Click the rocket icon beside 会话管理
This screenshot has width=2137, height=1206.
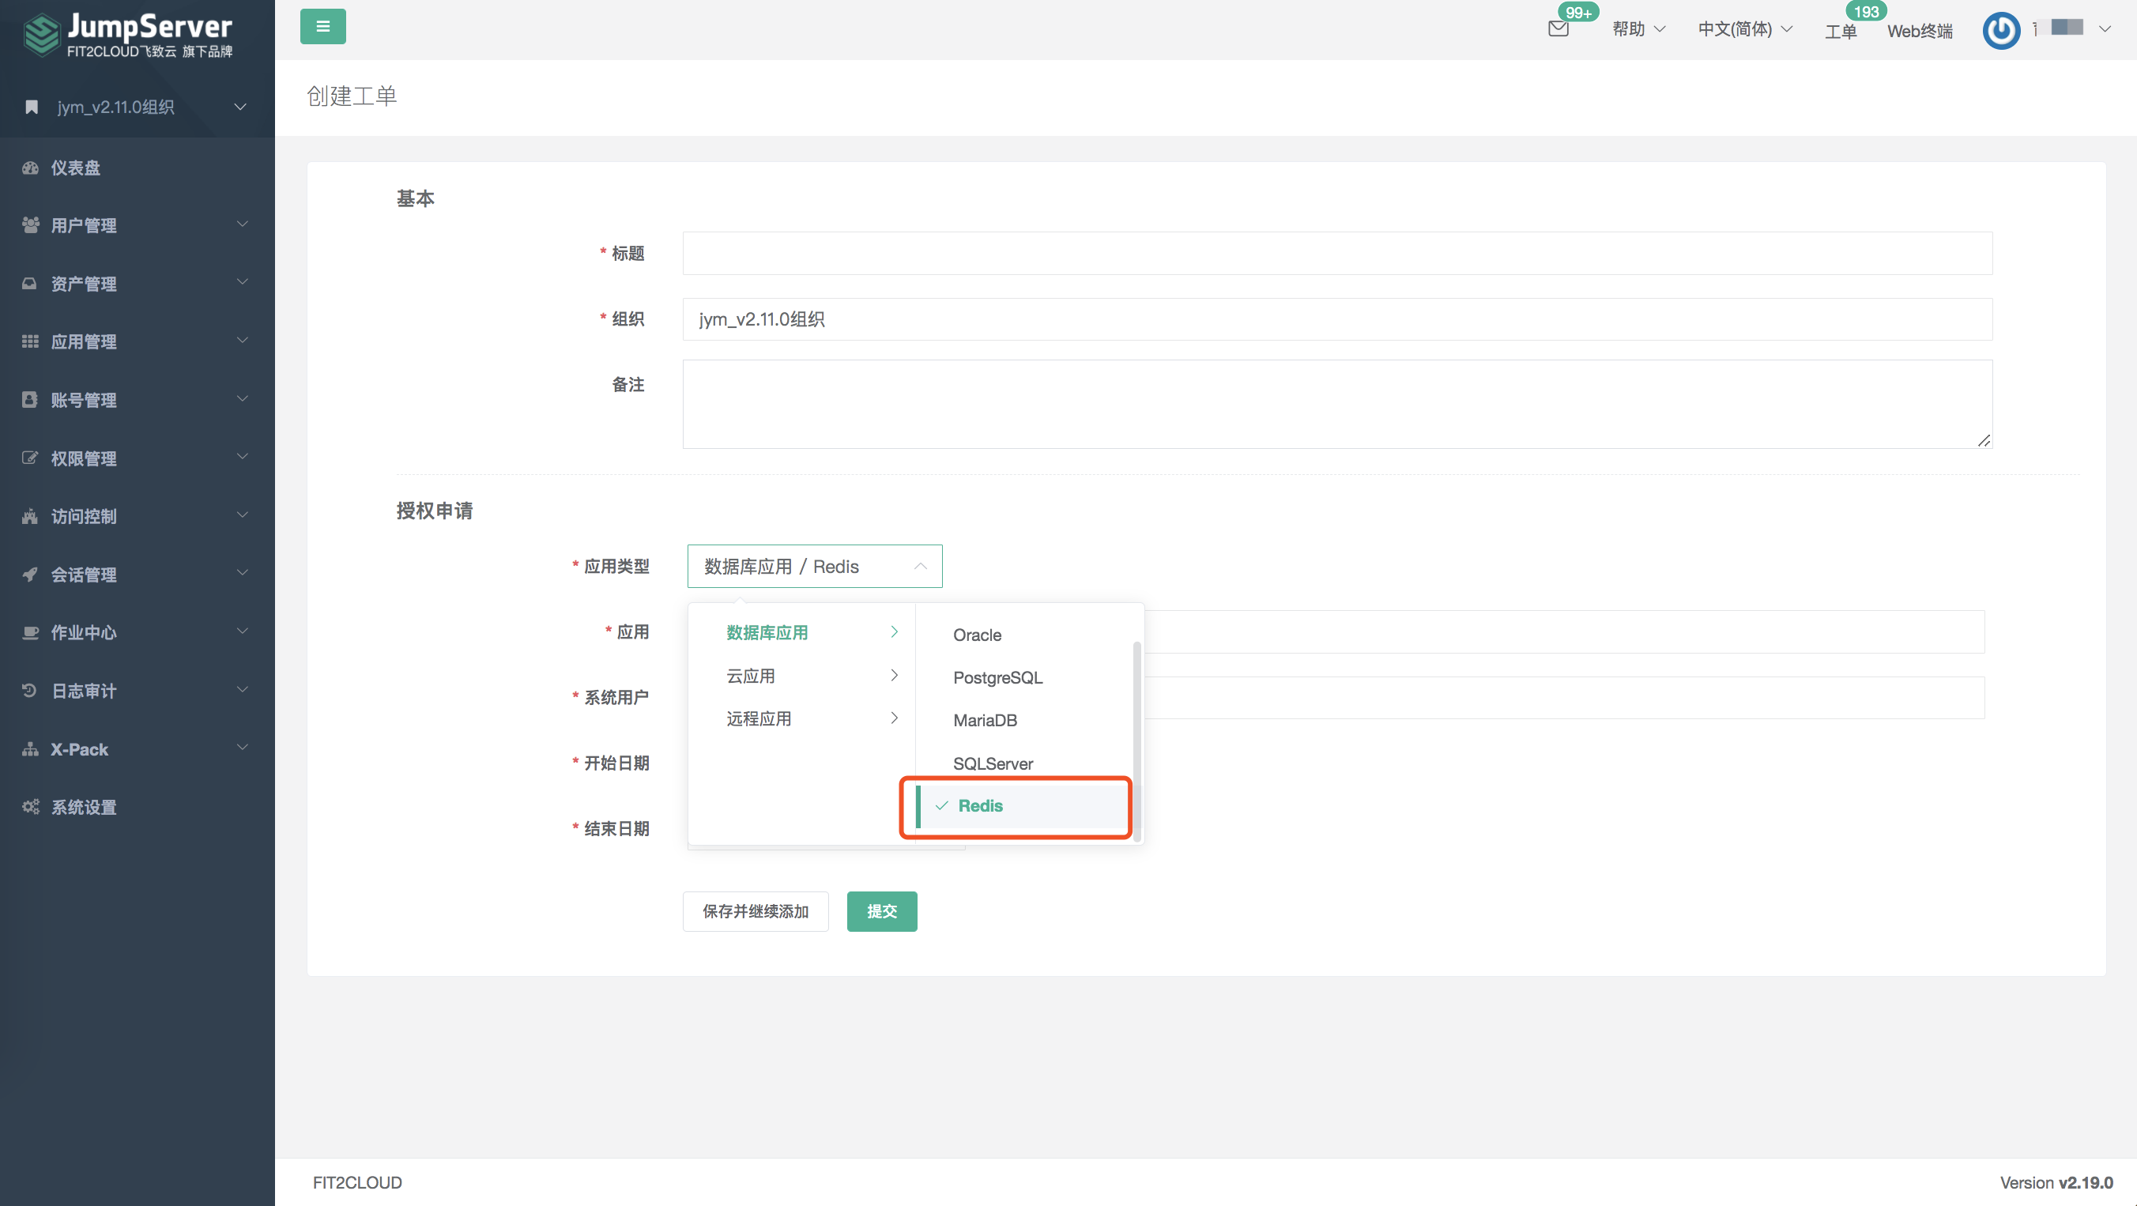pyautogui.click(x=31, y=574)
